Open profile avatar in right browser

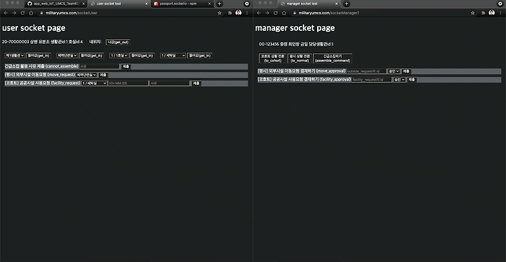pos(491,13)
